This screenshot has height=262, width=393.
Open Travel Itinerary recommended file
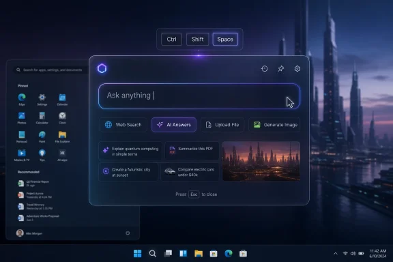[35, 206]
